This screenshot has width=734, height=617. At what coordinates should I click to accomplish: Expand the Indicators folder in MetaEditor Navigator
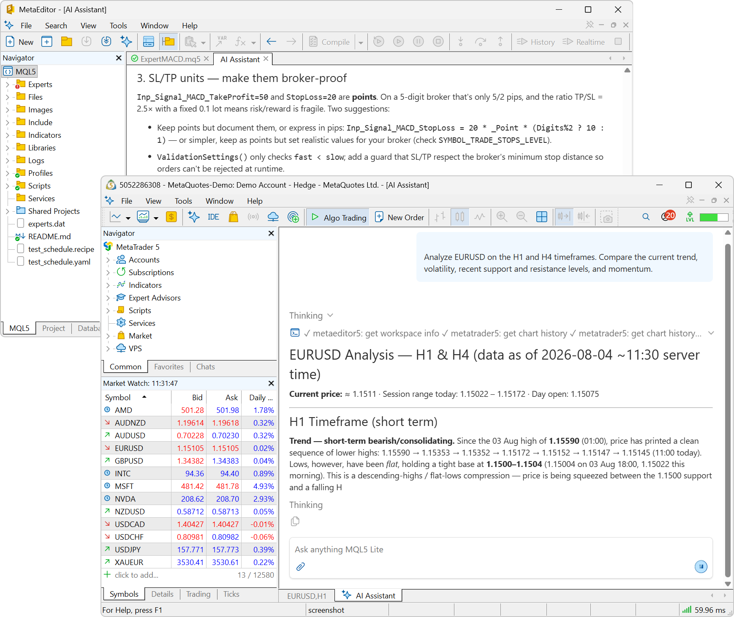point(7,135)
